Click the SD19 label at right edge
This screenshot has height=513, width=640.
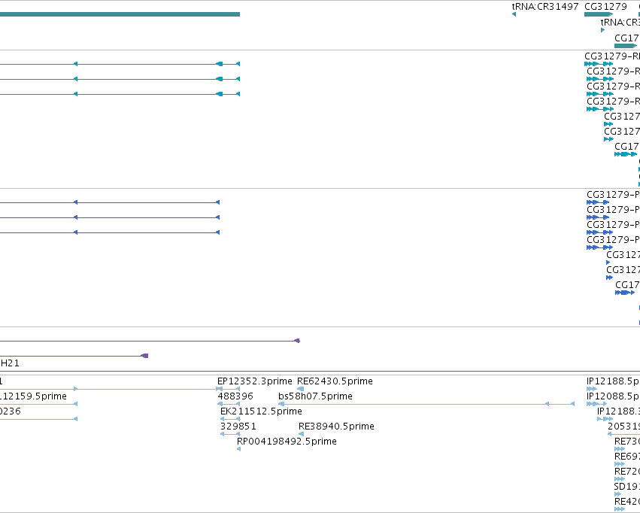[627, 487]
